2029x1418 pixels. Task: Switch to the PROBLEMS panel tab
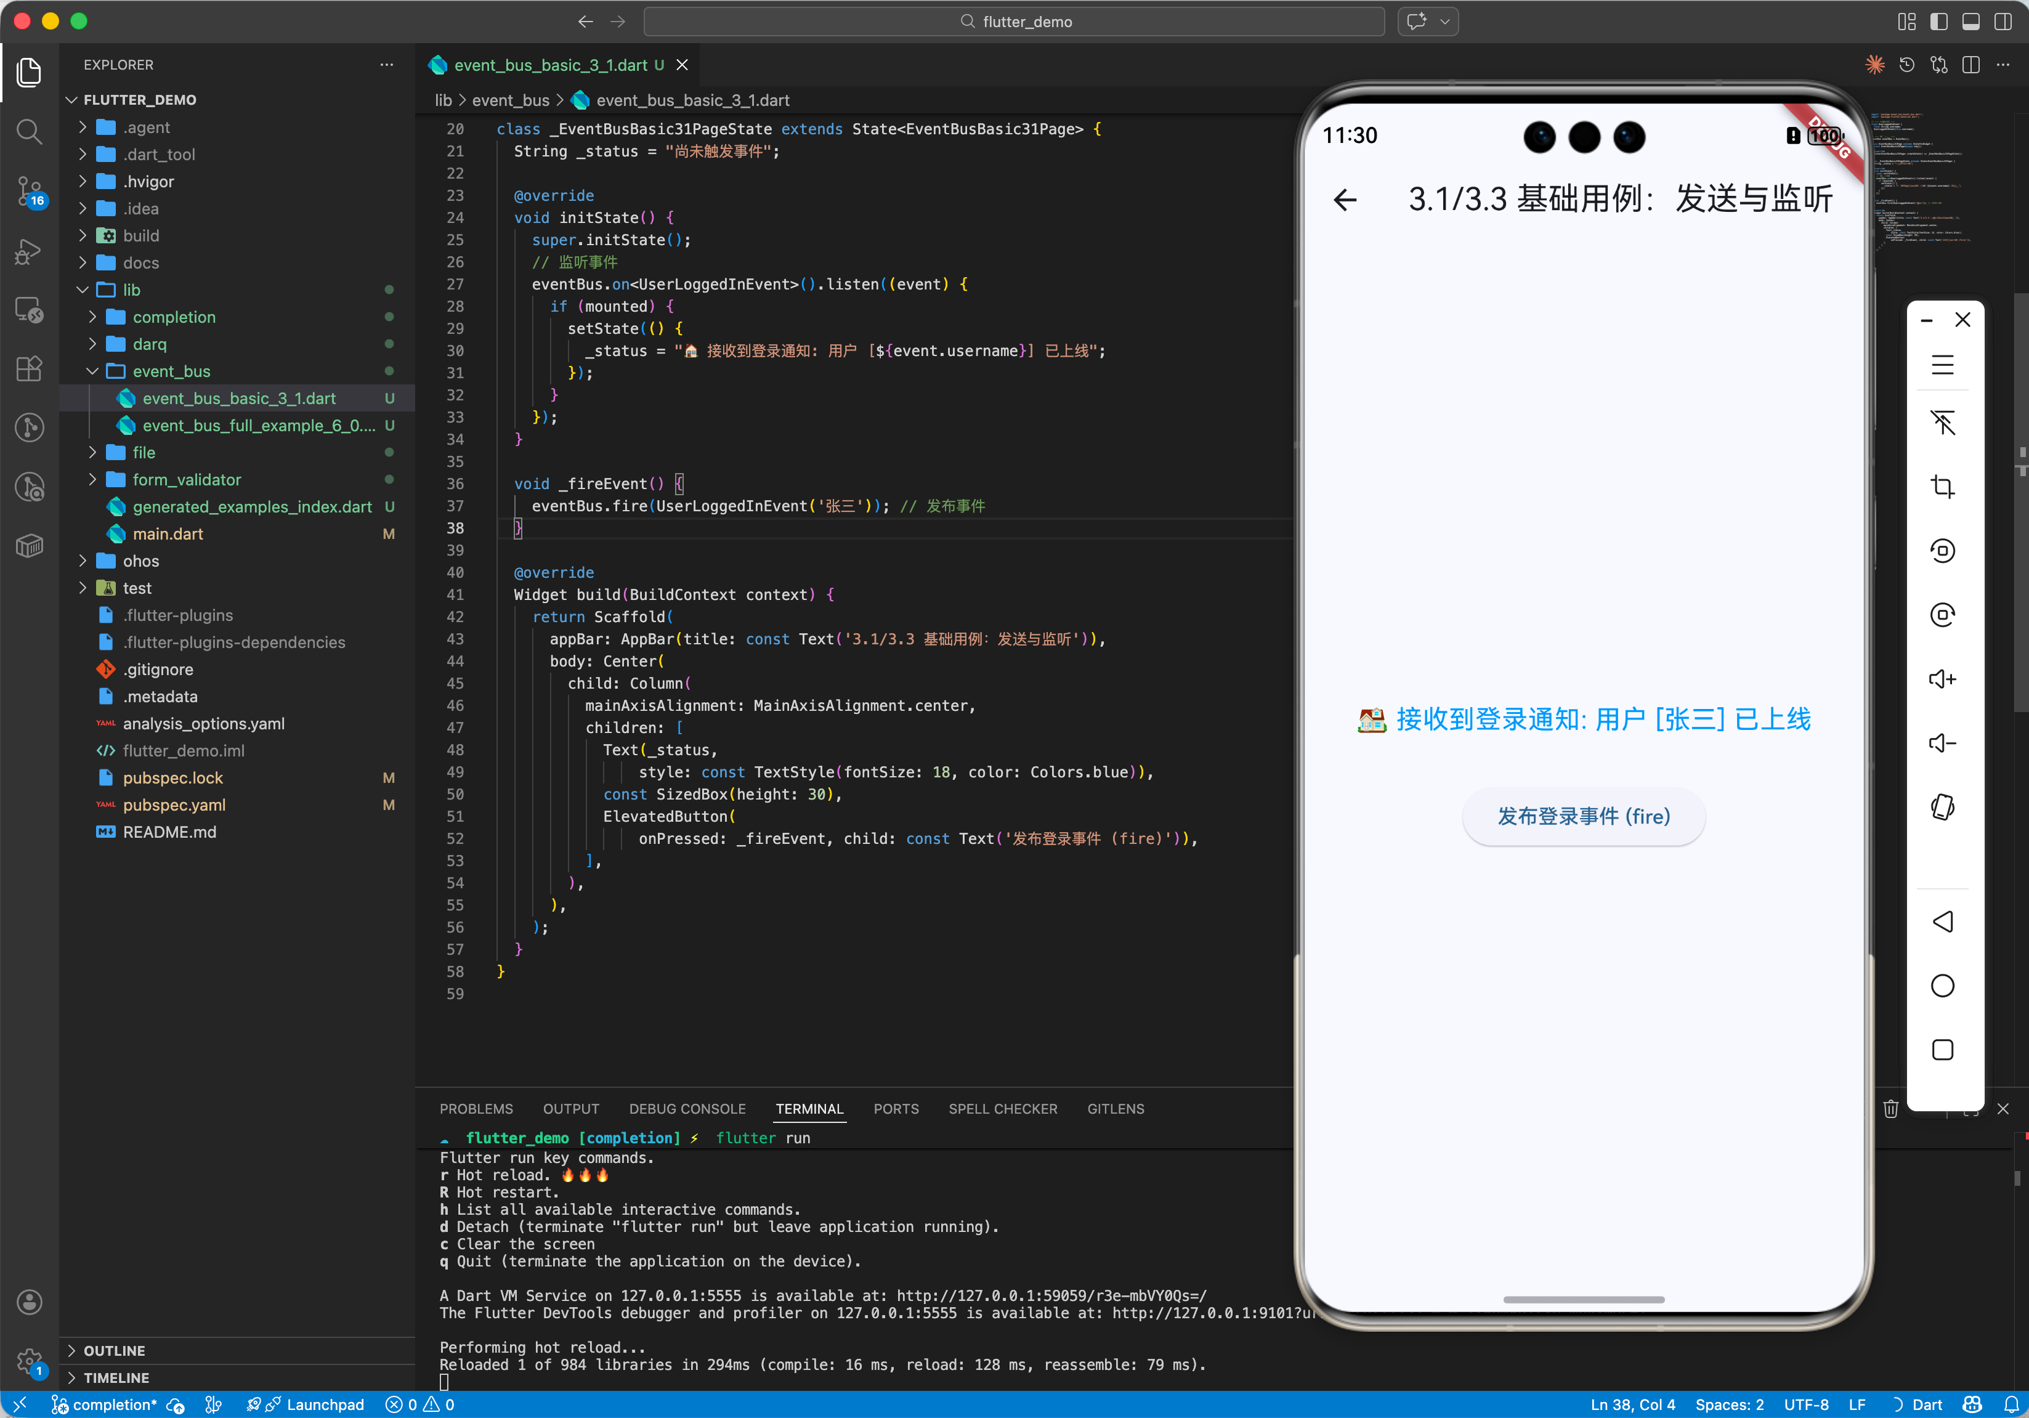point(476,1109)
